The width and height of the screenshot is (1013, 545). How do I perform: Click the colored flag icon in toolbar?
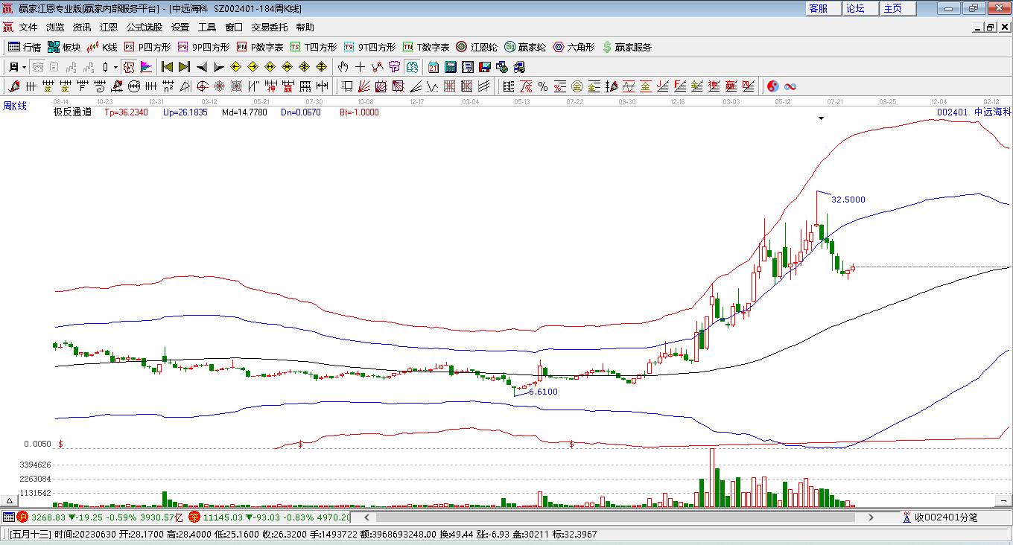(x=146, y=67)
